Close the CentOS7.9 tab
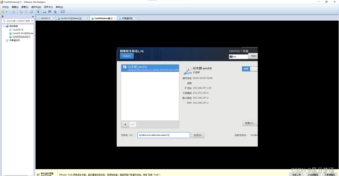The width and height of the screenshot is (339, 176). (x=53, y=18)
